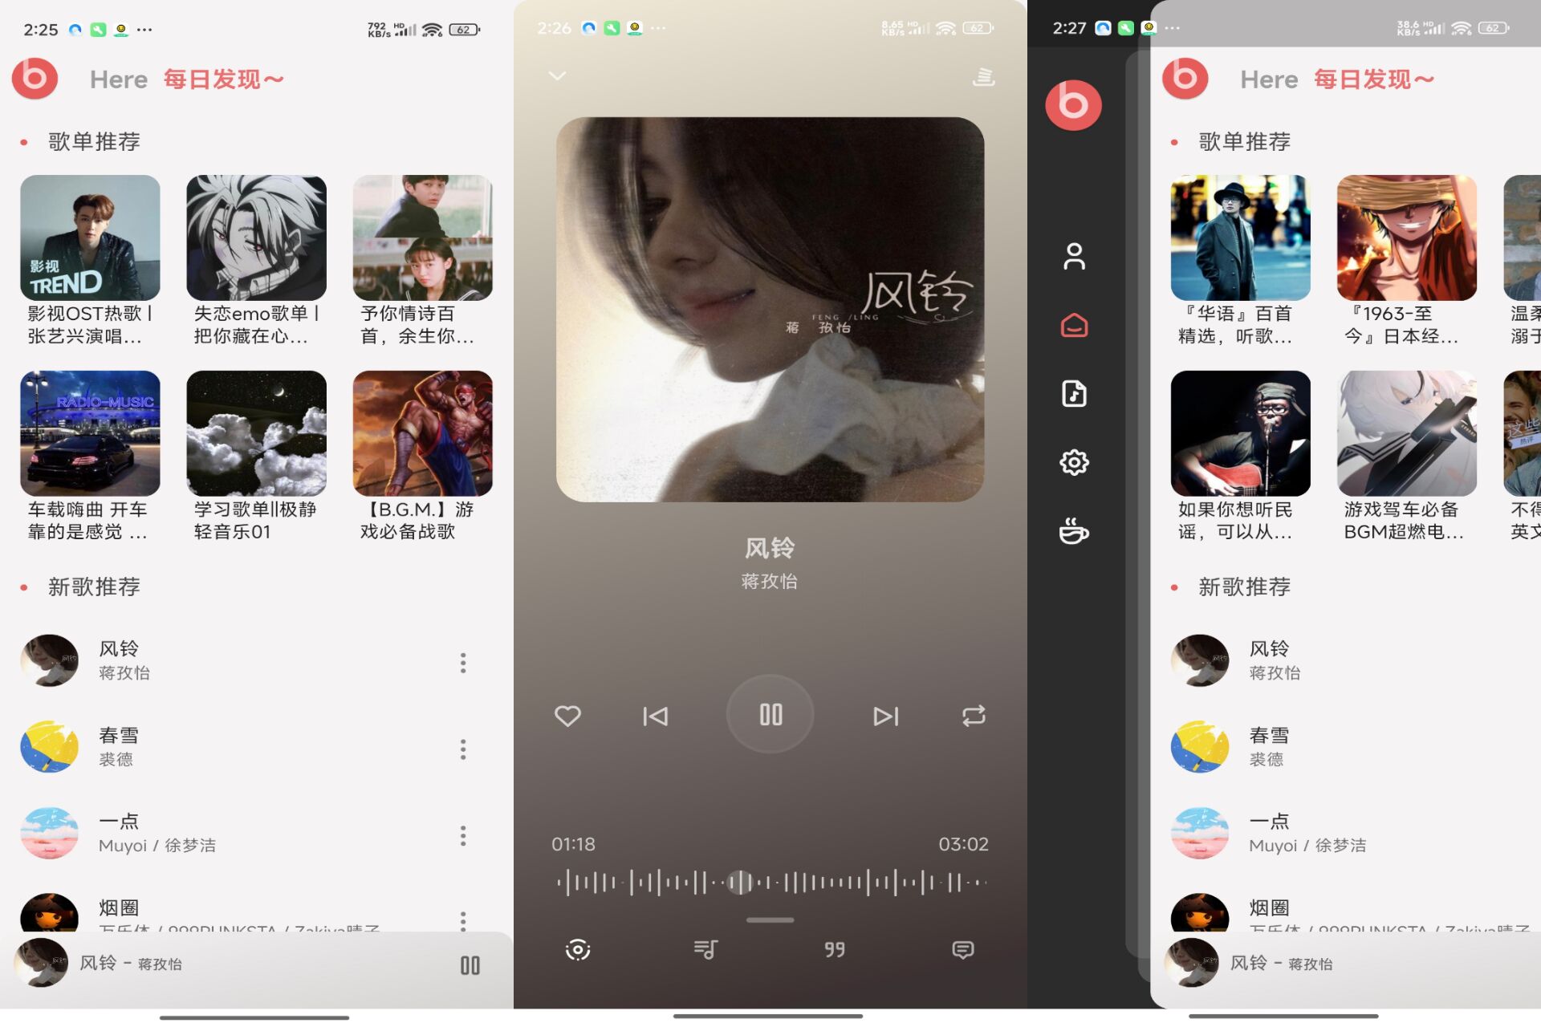The height and width of the screenshot is (1027, 1541).
Task: Tap the 风铃 song title in the player
Action: pos(770,548)
